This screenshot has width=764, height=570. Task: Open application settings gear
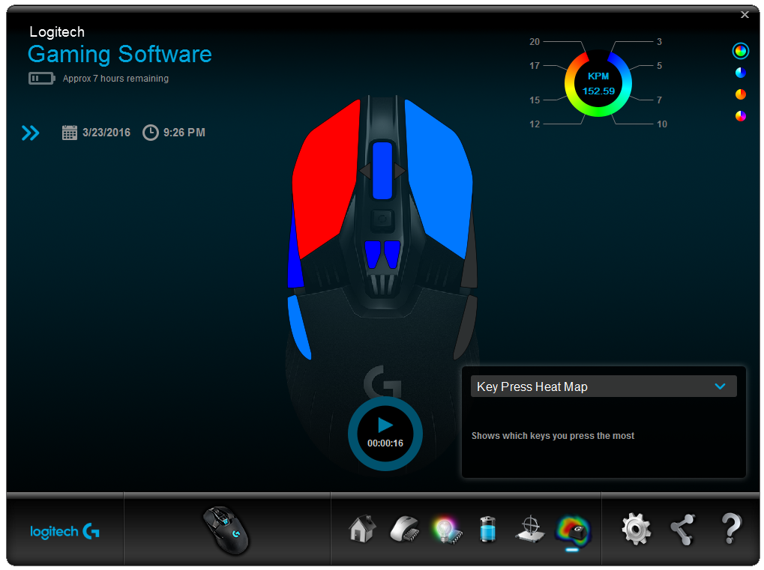(636, 529)
